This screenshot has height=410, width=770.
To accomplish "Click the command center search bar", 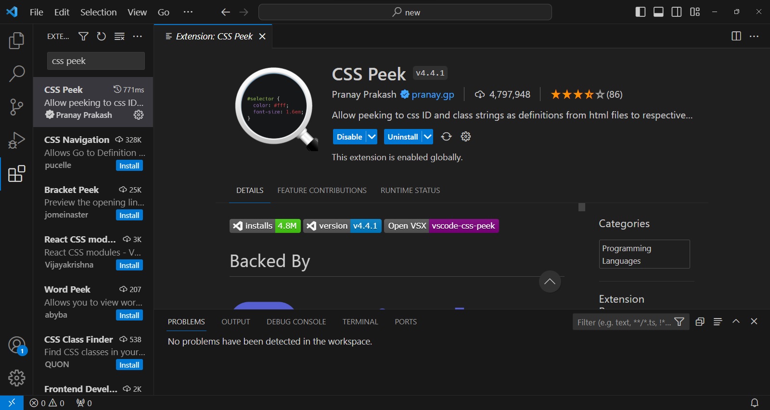I will pos(405,12).
